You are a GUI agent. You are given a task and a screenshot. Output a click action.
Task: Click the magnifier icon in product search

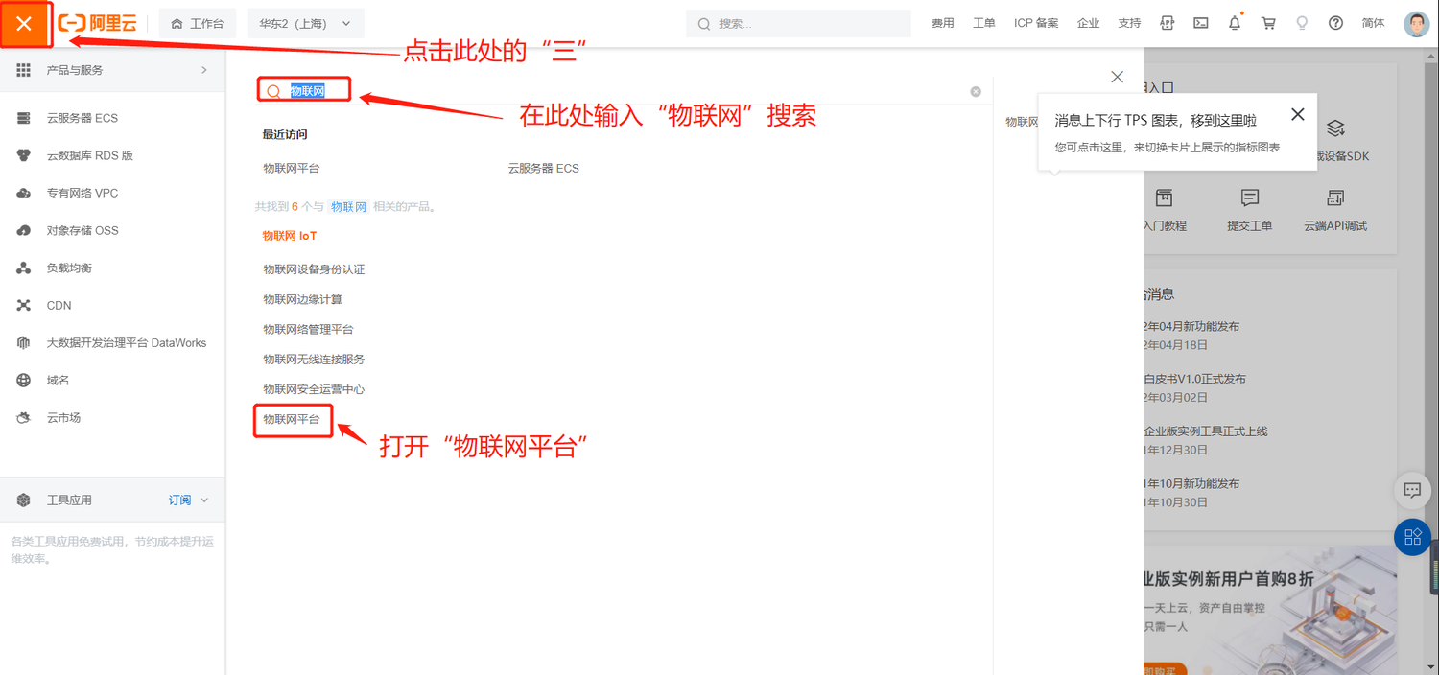272,91
